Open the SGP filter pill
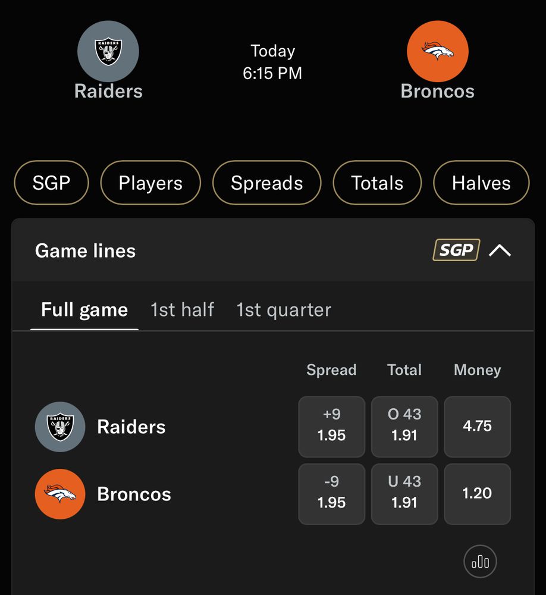 point(51,183)
